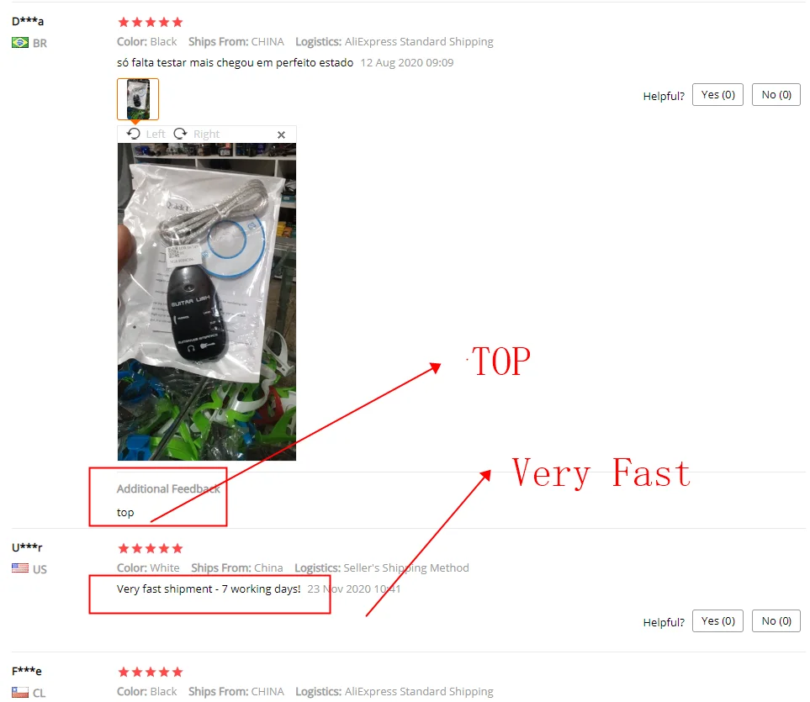Click the Right rotate text label

click(x=207, y=135)
